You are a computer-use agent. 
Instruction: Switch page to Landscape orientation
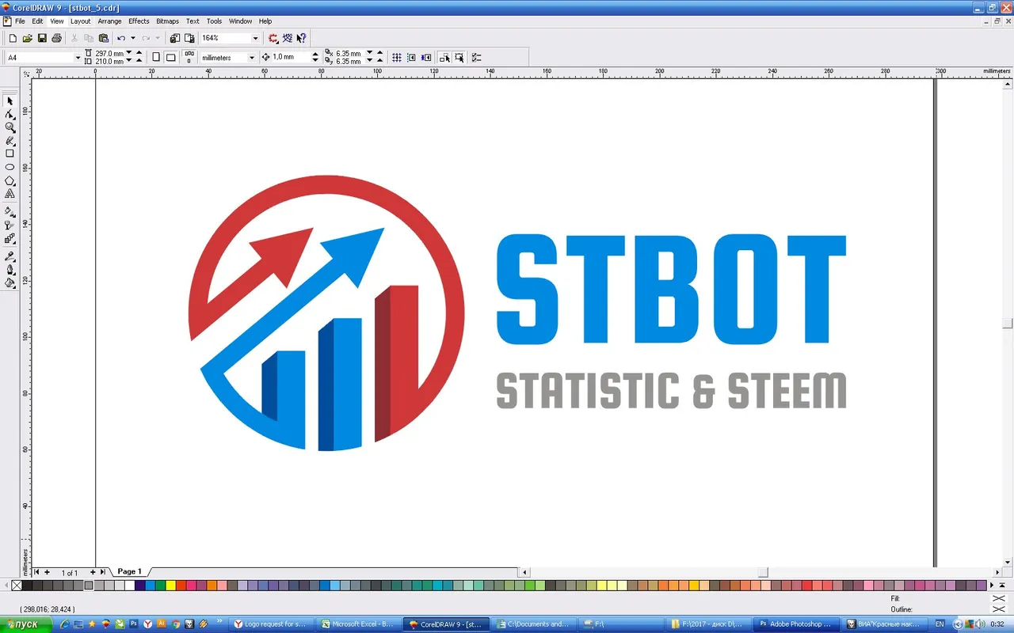point(170,57)
